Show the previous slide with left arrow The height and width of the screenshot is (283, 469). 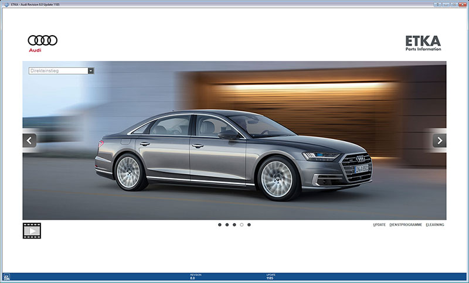29,141
